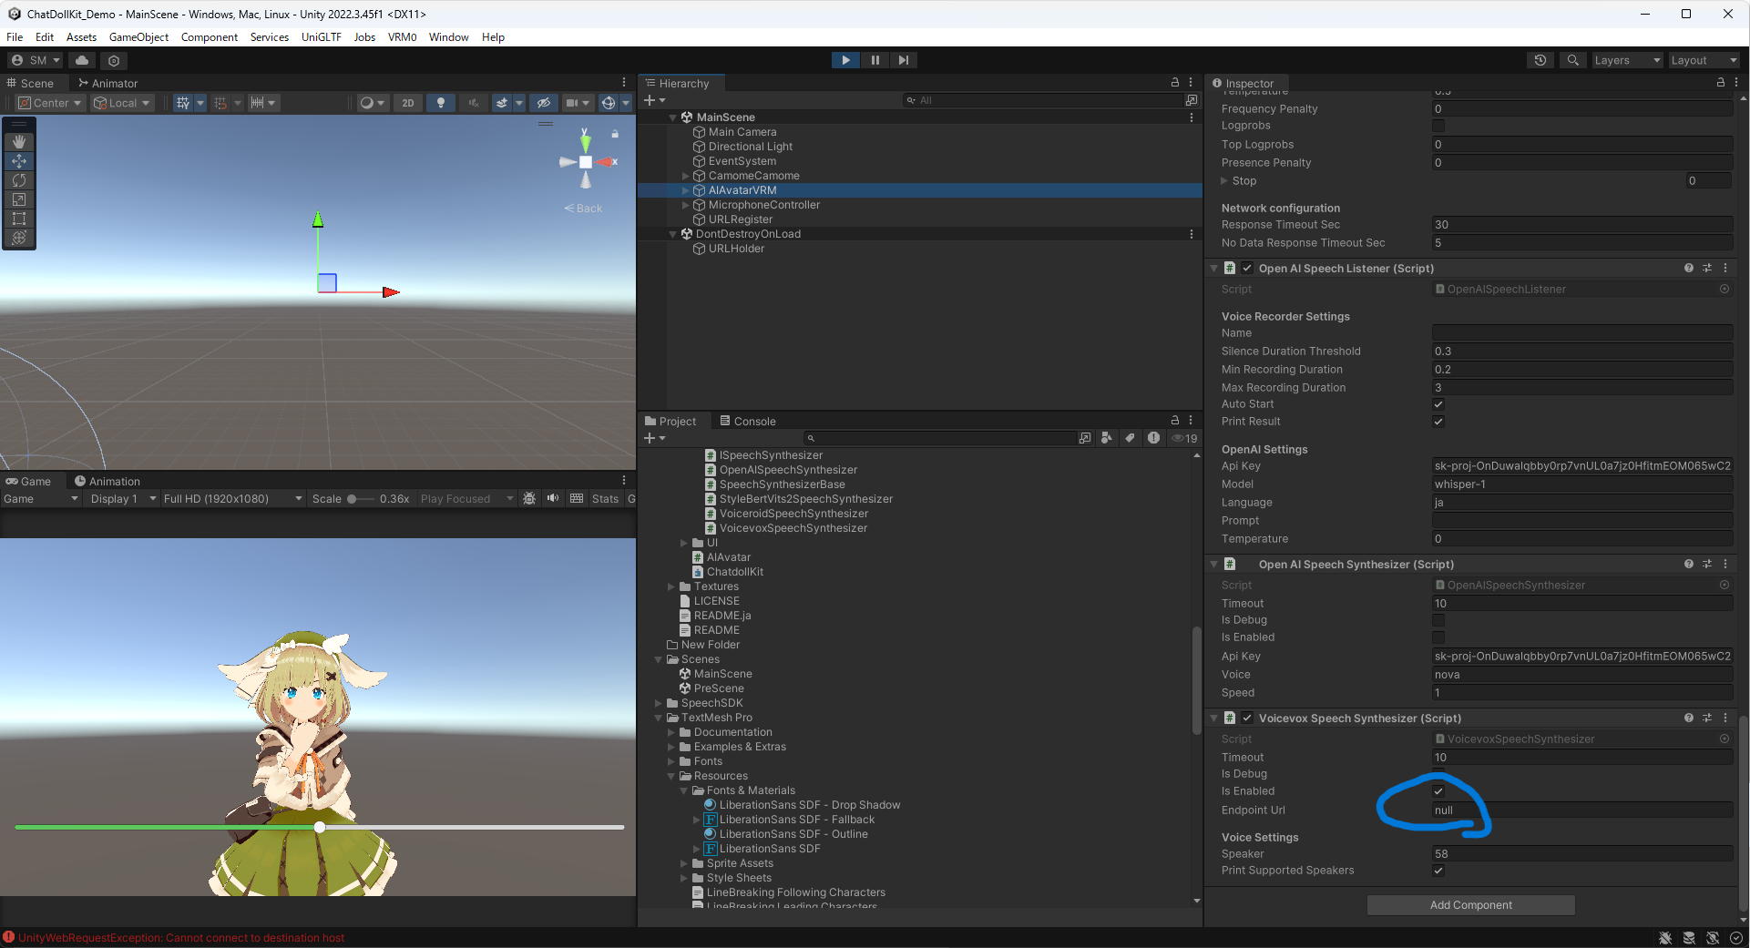Open the Undo History icon
The image size is (1750, 948).
tap(1540, 60)
